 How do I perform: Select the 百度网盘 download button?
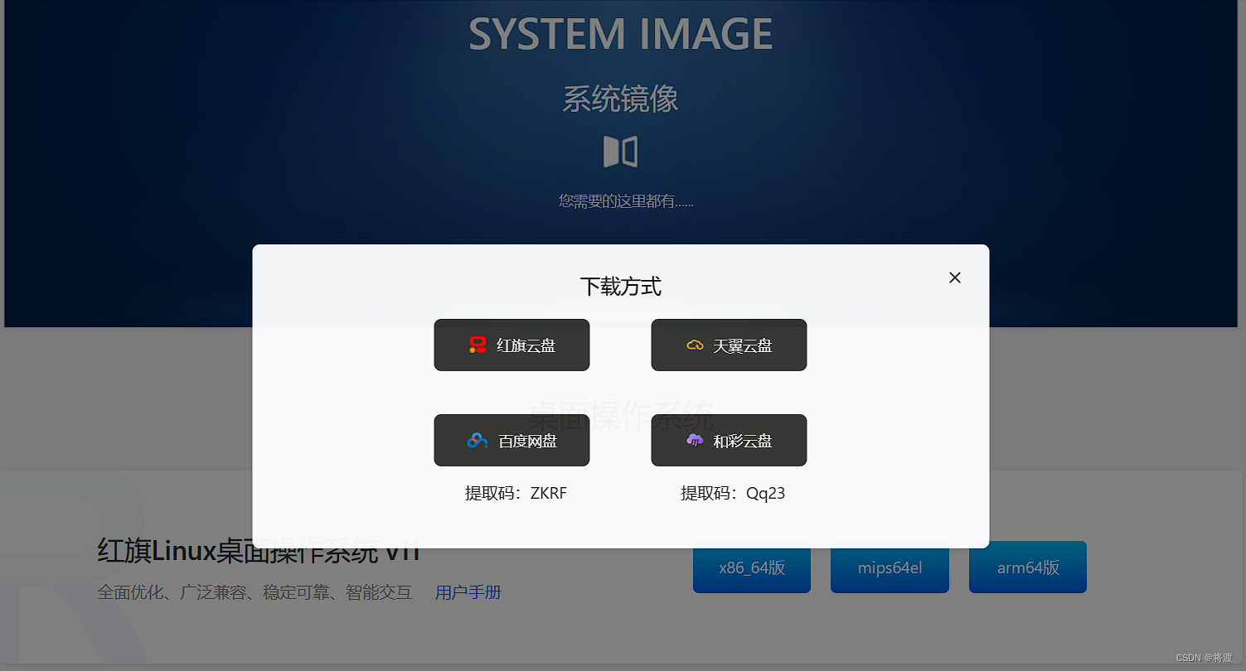[511, 441]
